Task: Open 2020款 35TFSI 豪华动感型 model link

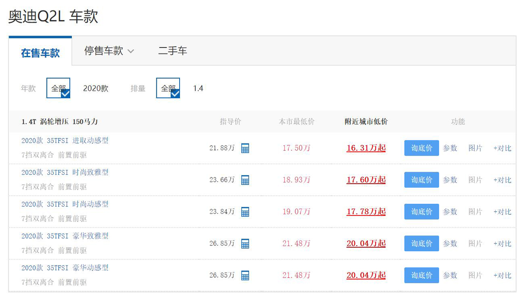Action: click(x=65, y=267)
